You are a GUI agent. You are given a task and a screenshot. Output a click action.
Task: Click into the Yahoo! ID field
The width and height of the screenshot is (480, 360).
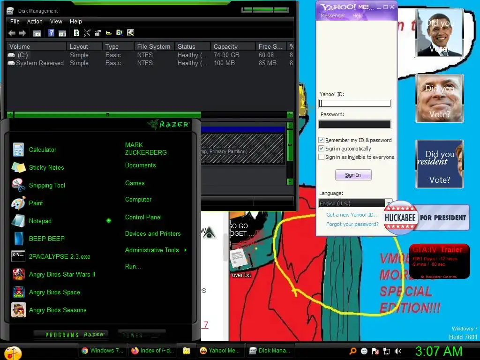(355, 104)
